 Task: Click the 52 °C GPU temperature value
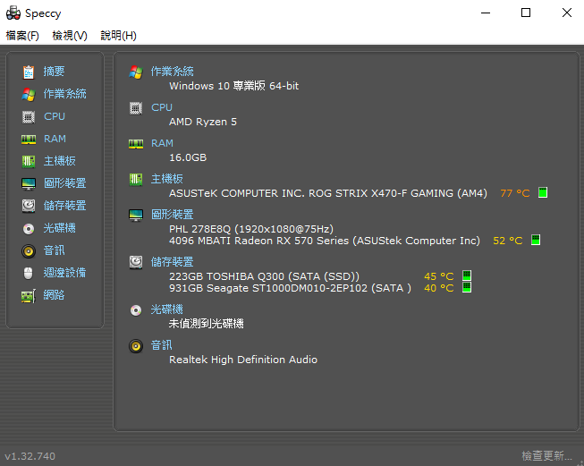[x=508, y=241]
